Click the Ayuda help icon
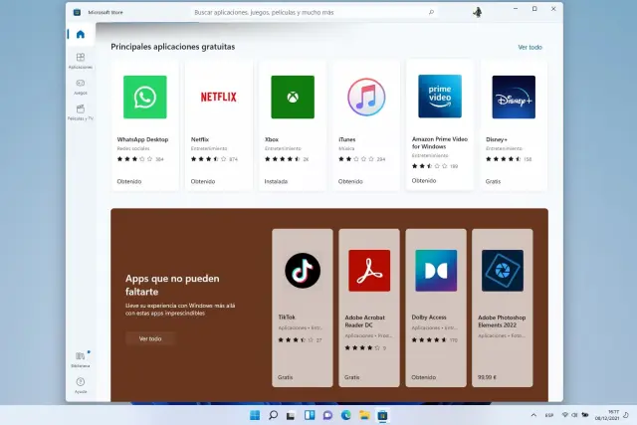Image resolution: width=637 pixels, height=425 pixels. point(81,383)
